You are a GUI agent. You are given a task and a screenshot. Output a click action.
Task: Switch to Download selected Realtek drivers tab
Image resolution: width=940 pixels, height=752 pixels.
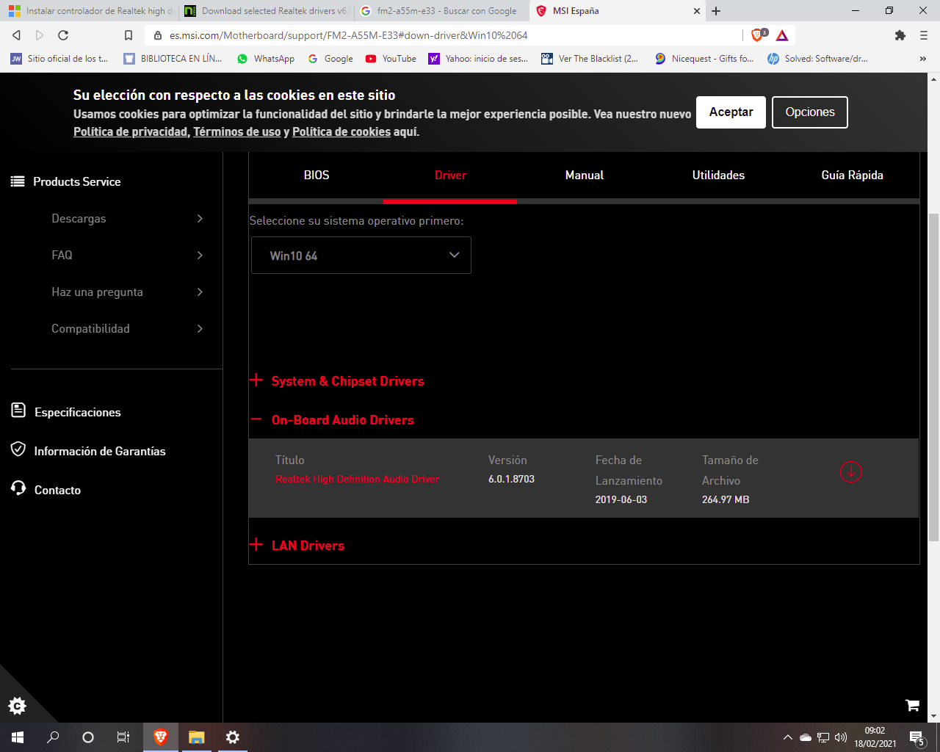click(x=265, y=11)
